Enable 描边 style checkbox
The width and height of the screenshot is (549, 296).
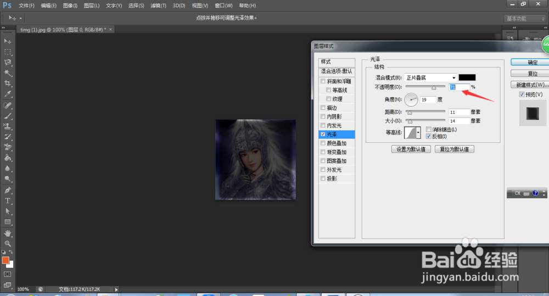pos(323,108)
